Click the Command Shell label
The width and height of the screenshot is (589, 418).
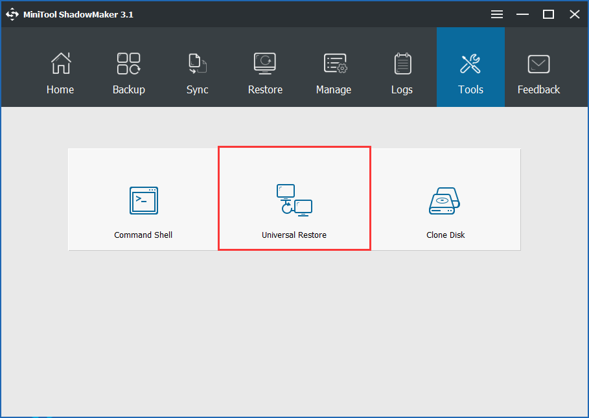(x=143, y=235)
